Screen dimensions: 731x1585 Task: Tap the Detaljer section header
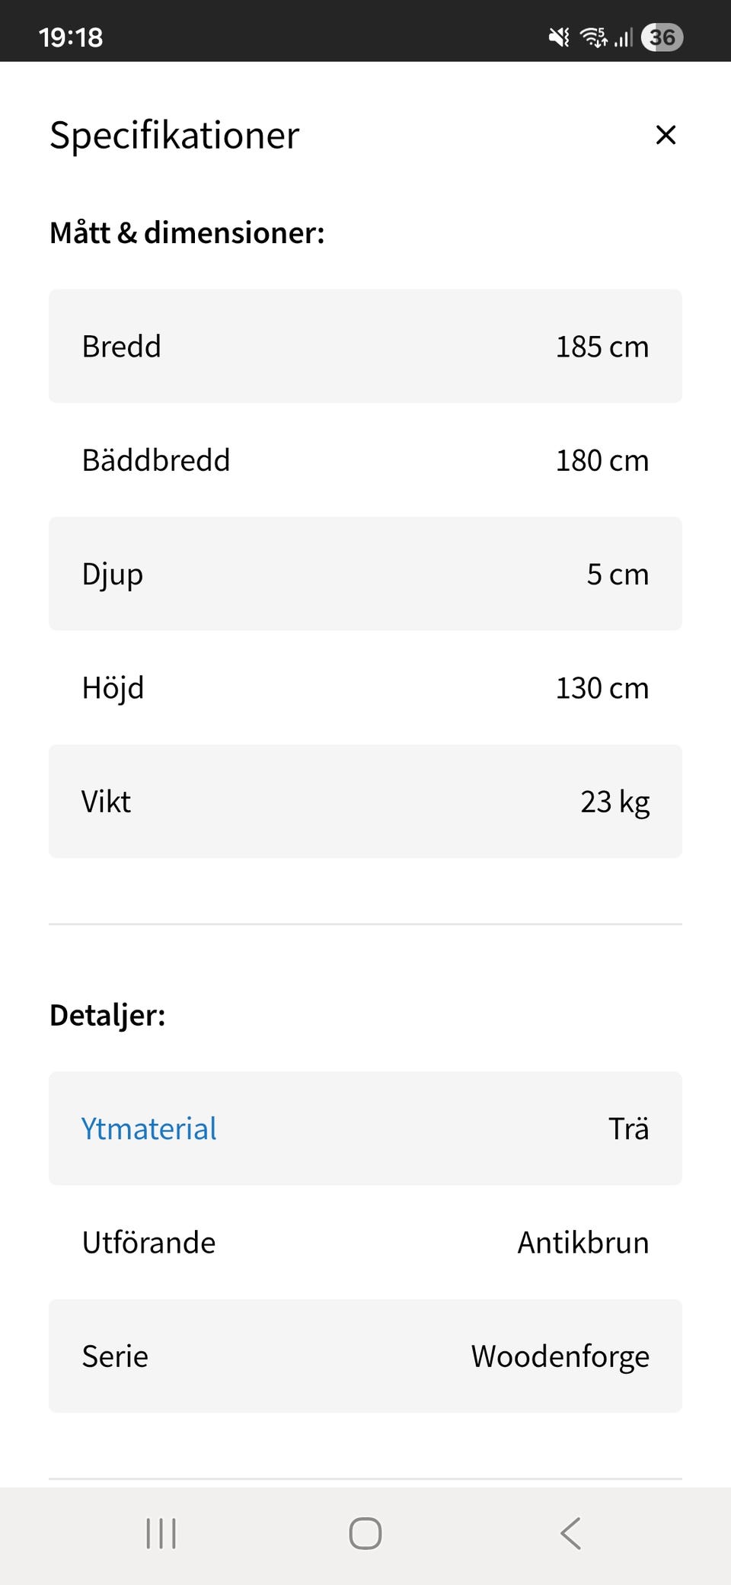click(107, 1015)
